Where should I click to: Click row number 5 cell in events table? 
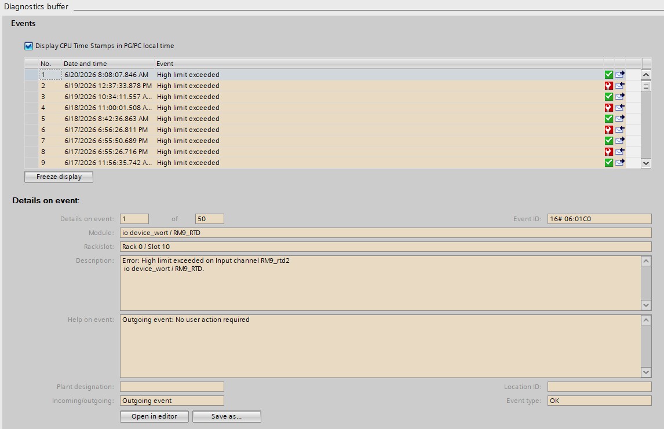tap(50, 119)
